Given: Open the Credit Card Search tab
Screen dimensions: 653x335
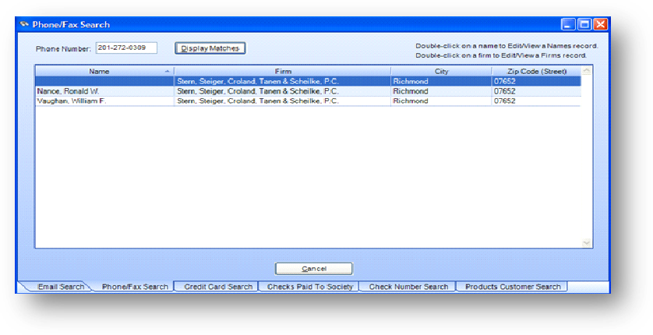Looking at the screenshot, I should pyautogui.click(x=218, y=287).
